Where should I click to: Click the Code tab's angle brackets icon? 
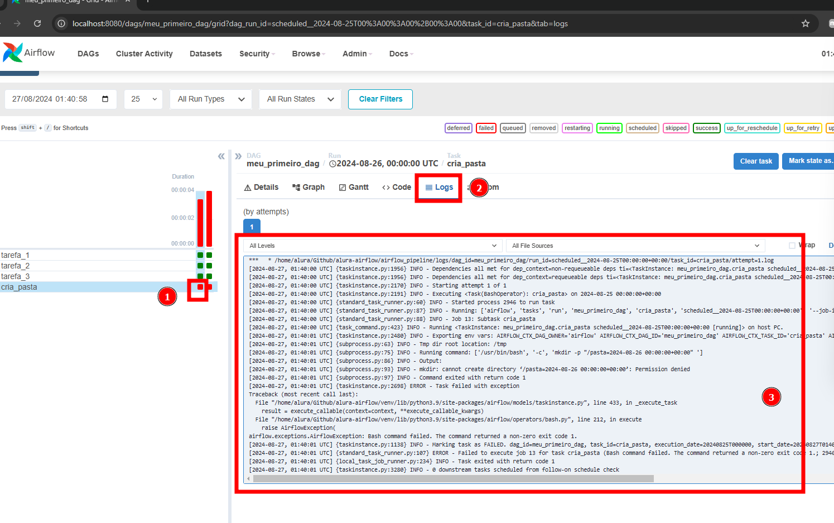pyautogui.click(x=386, y=188)
